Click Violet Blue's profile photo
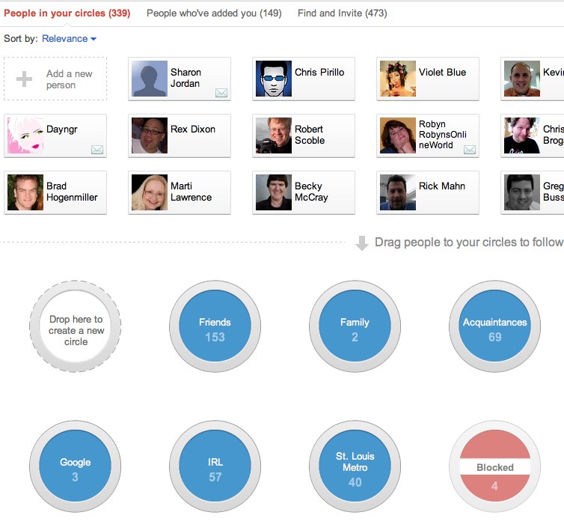 (x=398, y=79)
